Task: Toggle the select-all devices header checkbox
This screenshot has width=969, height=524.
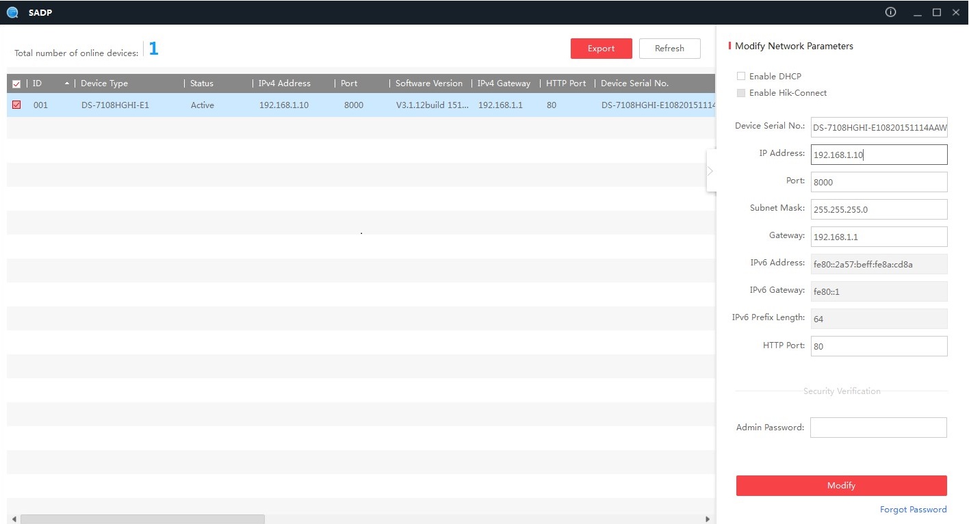Action: click(x=16, y=84)
